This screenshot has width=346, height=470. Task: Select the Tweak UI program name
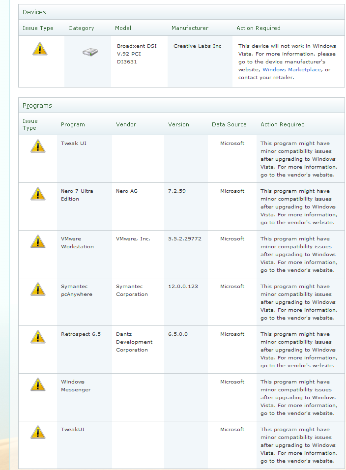[74, 143]
